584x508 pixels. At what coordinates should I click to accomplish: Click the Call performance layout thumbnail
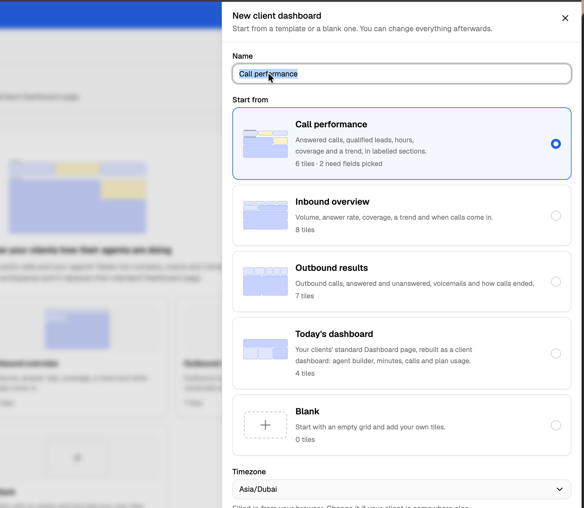click(x=265, y=144)
